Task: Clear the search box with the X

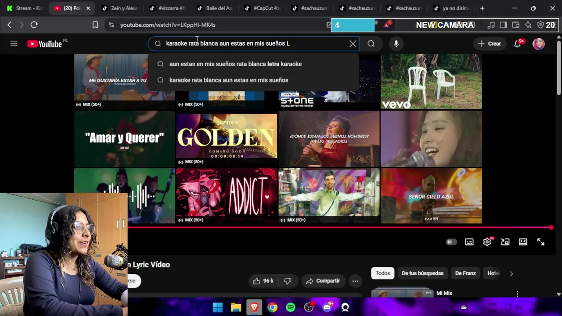Action: point(353,43)
